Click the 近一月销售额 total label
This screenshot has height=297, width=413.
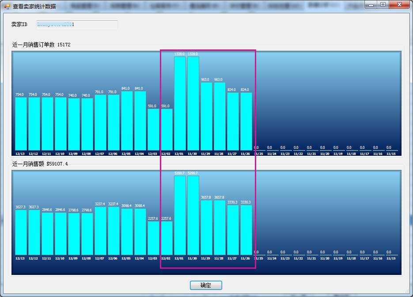pyautogui.click(x=40, y=164)
